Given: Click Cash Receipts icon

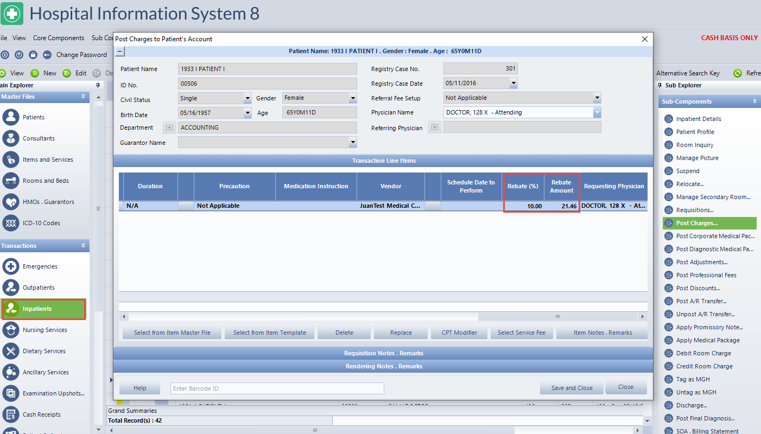Looking at the screenshot, I should click(x=11, y=414).
